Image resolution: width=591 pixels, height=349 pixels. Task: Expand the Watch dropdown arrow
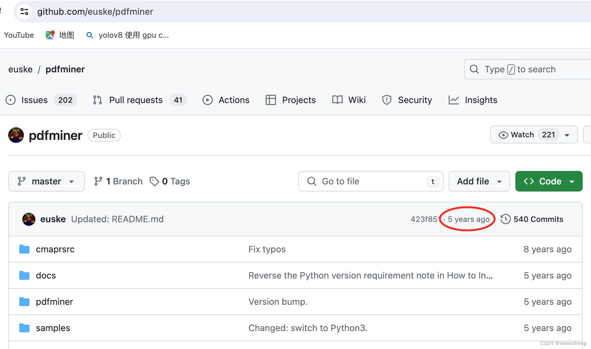click(x=567, y=135)
